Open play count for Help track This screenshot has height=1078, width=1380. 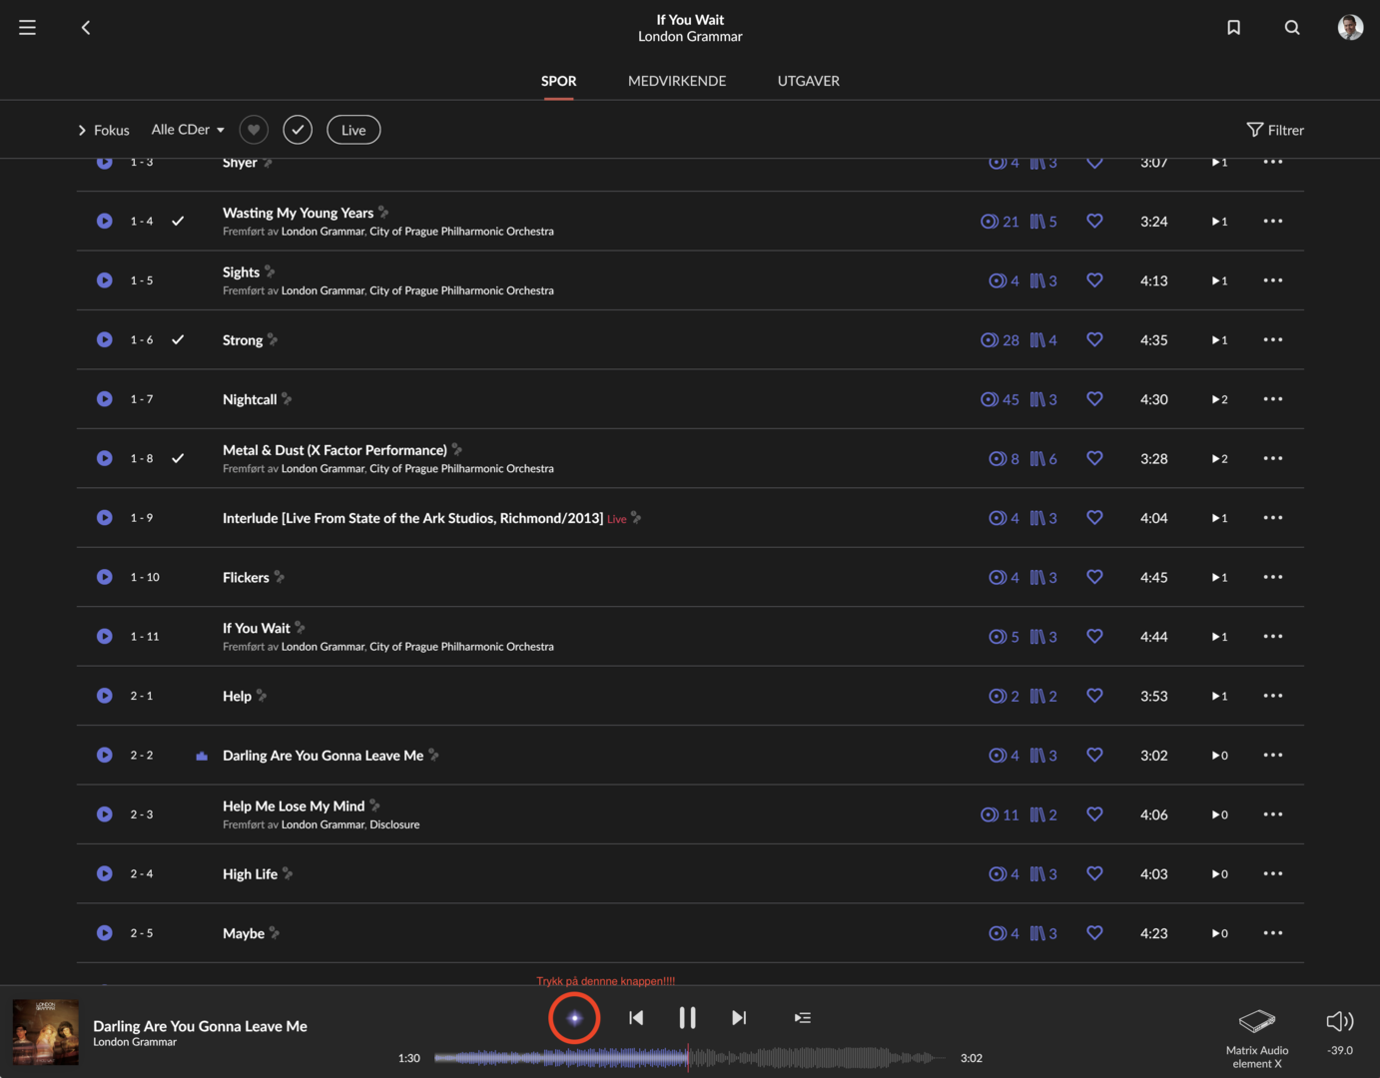[1219, 696]
